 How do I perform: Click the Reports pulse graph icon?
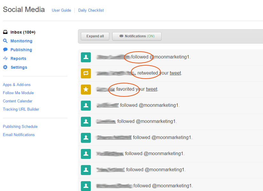[x=5, y=58]
